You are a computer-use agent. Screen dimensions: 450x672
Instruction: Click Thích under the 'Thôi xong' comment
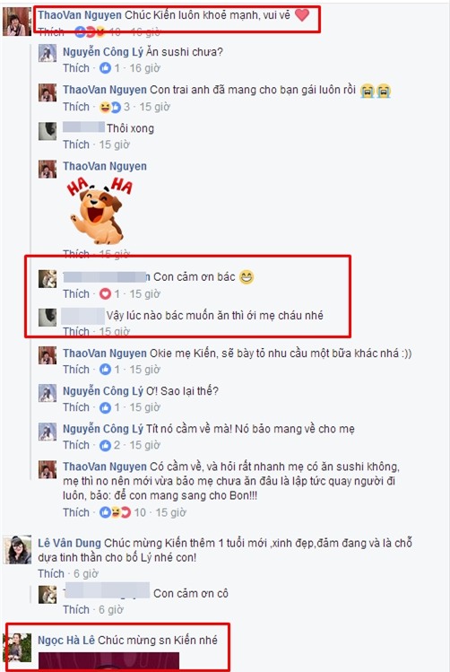tap(76, 144)
